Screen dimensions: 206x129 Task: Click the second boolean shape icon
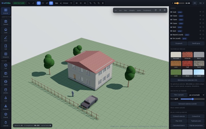coord(81,3)
